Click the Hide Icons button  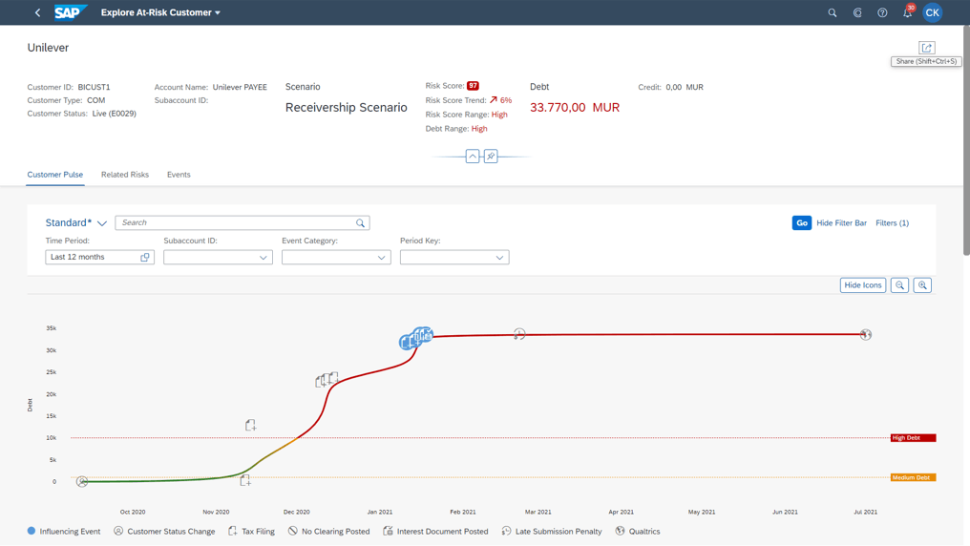(862, 285)
